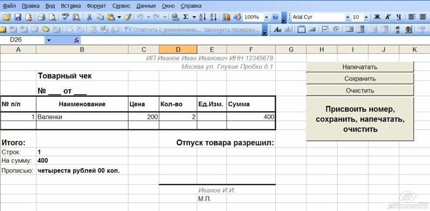Screen dimensions: 430x211
Task: Open the Правка menu
Action: pyautogui.click(x=31, y=6)
